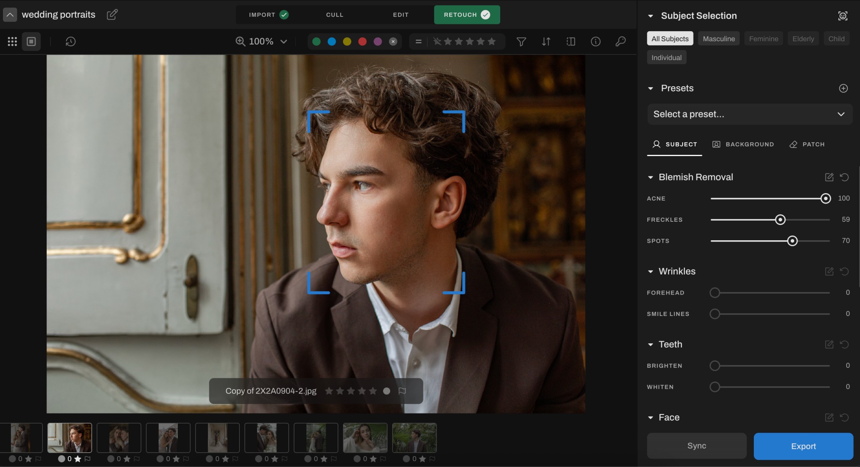Switch to the Background tab

coord(743,144)
